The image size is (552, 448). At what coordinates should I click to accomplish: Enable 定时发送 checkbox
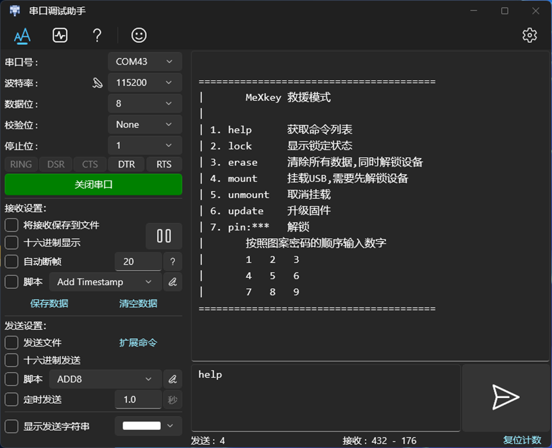coord(12,399)
